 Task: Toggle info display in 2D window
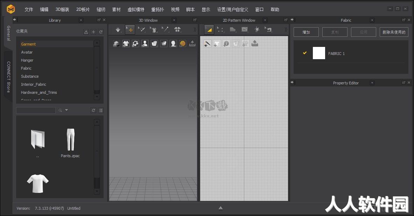(x=226, y=43)
